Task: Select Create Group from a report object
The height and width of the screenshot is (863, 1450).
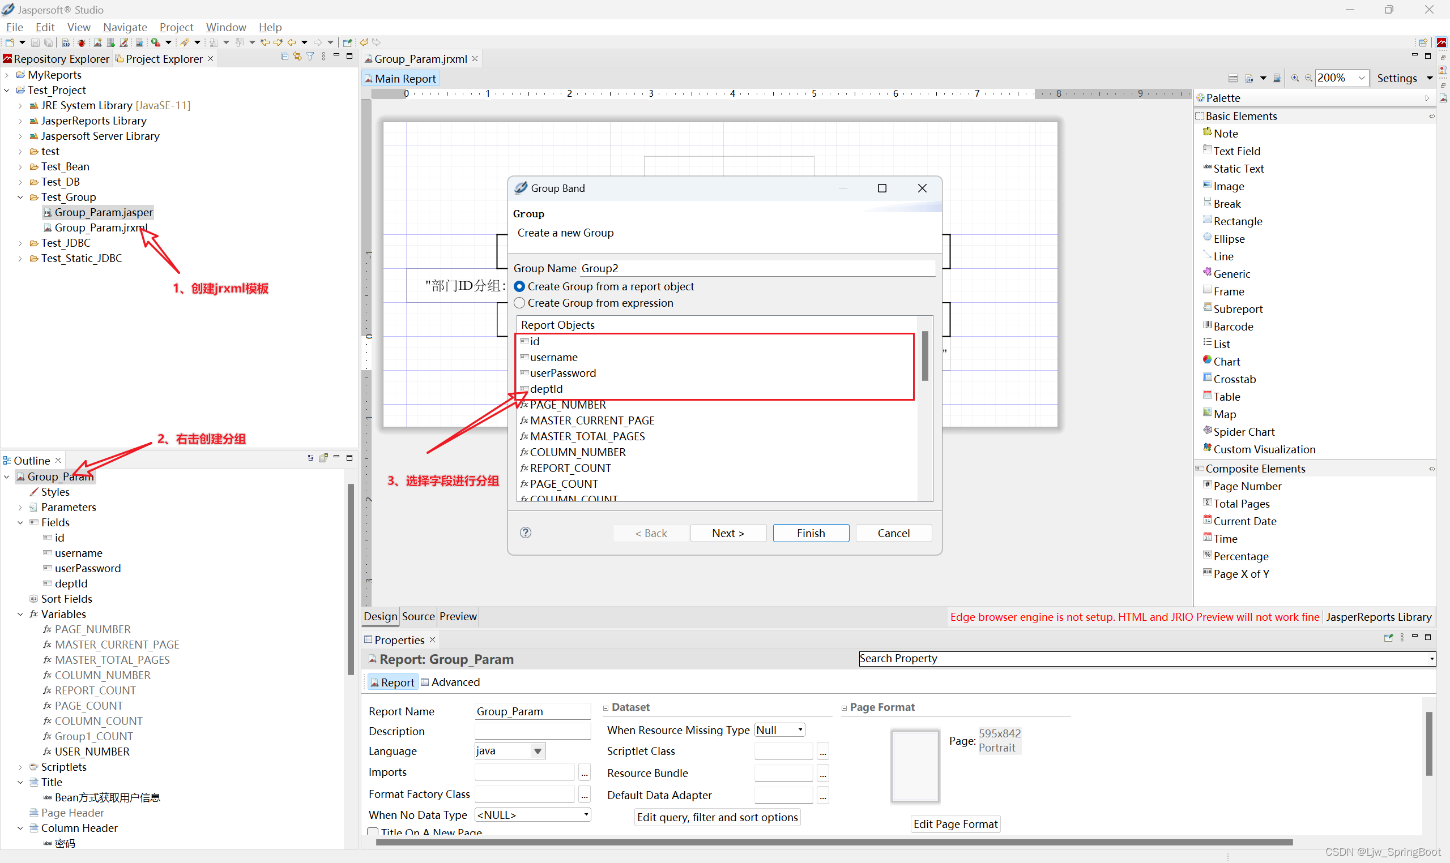Action: click(x=519, y=286)
